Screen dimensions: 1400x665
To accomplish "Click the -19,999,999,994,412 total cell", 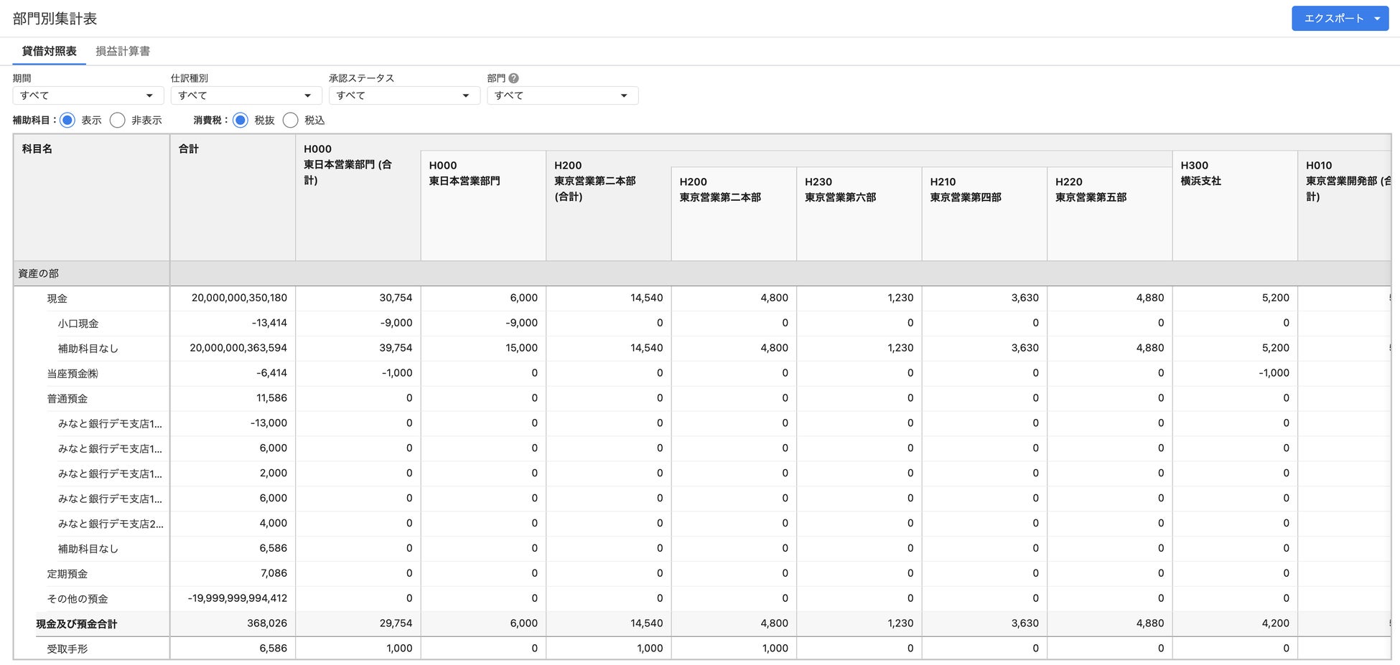I will tap(233, 599).
